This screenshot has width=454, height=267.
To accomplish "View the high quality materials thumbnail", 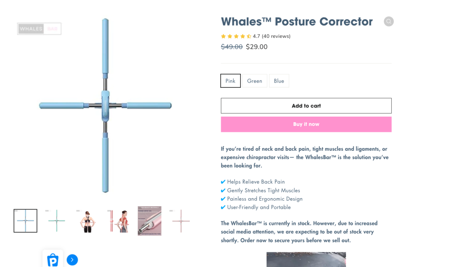I will [150, 221].
